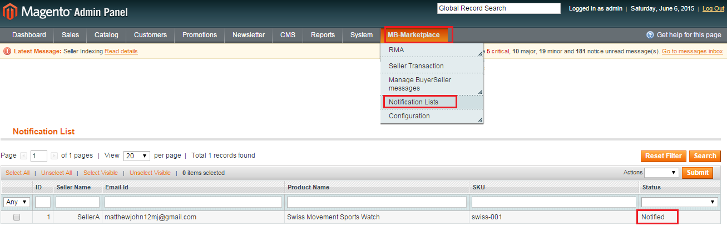
Task: Open the Dashboard menu
Action: coord(29,35)
